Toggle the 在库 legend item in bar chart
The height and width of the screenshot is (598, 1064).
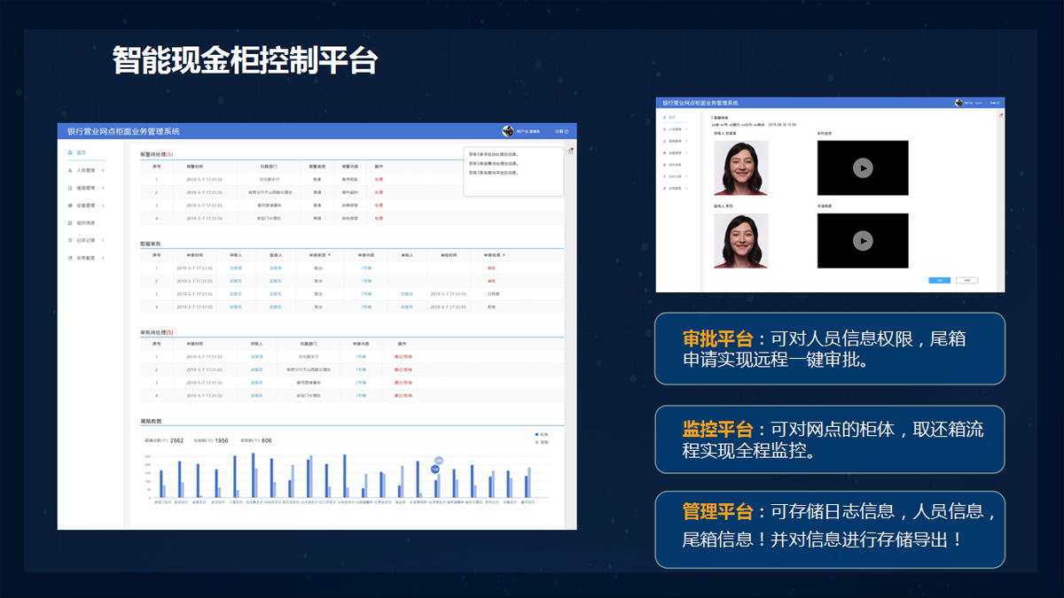(x=541, y=434)
